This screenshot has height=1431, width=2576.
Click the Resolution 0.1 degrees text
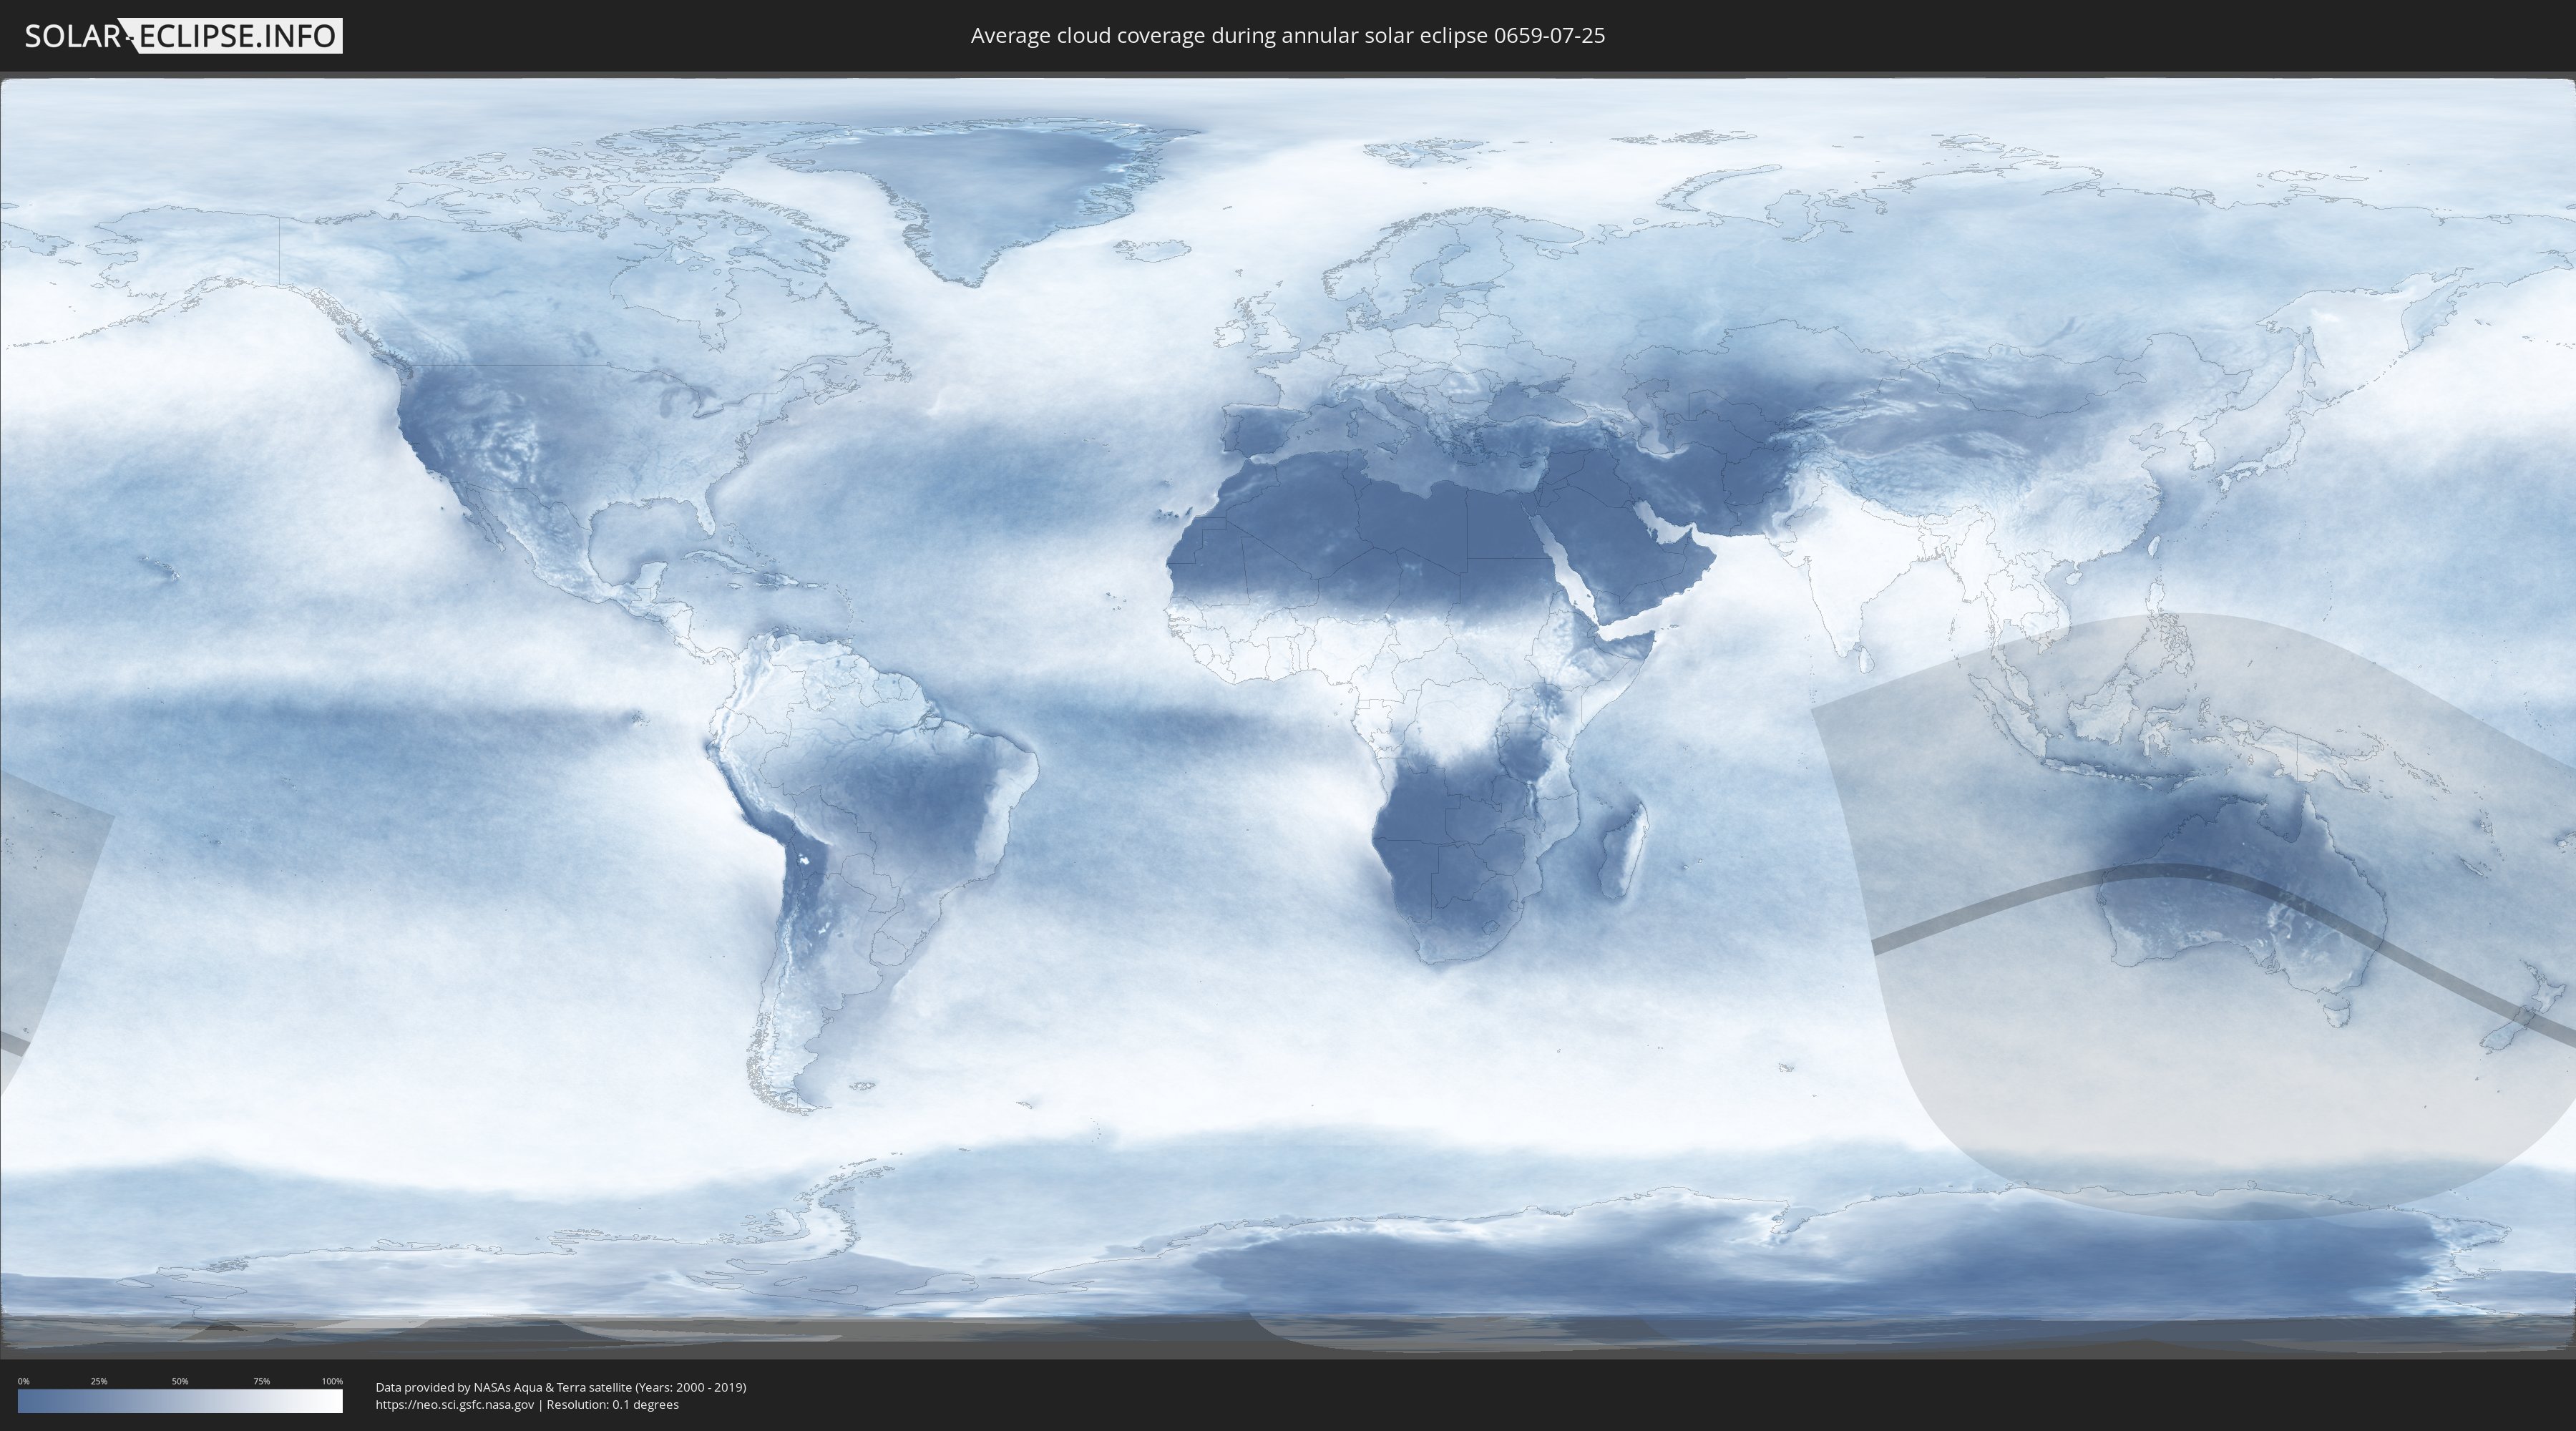[x=612, y=1404]
